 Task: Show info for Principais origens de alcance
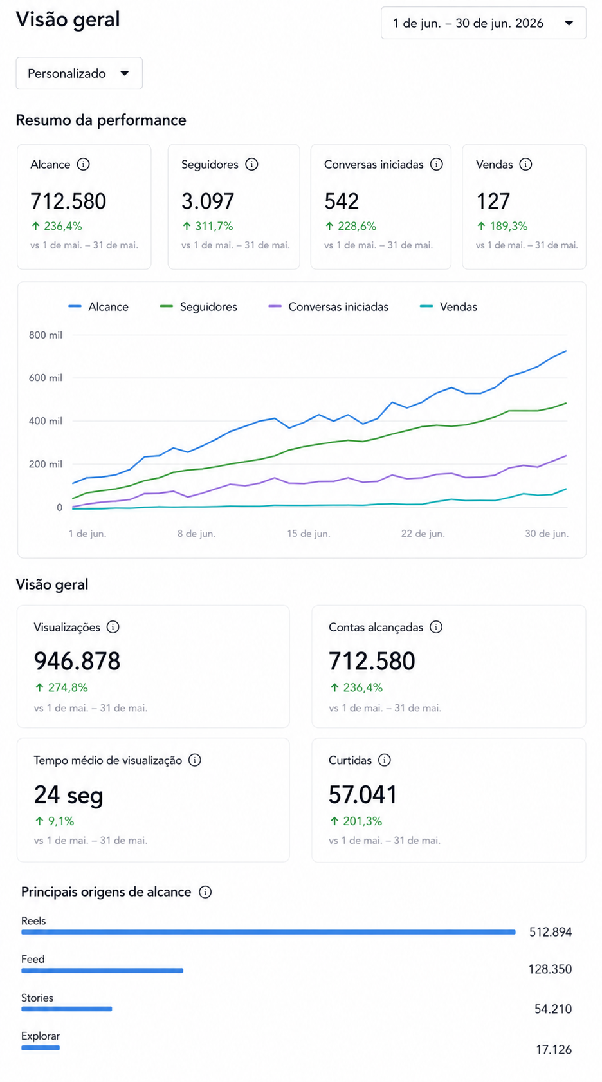[205, 892]
